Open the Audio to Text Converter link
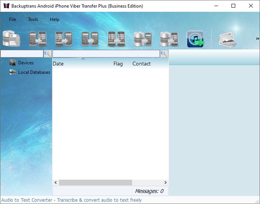 72,200
